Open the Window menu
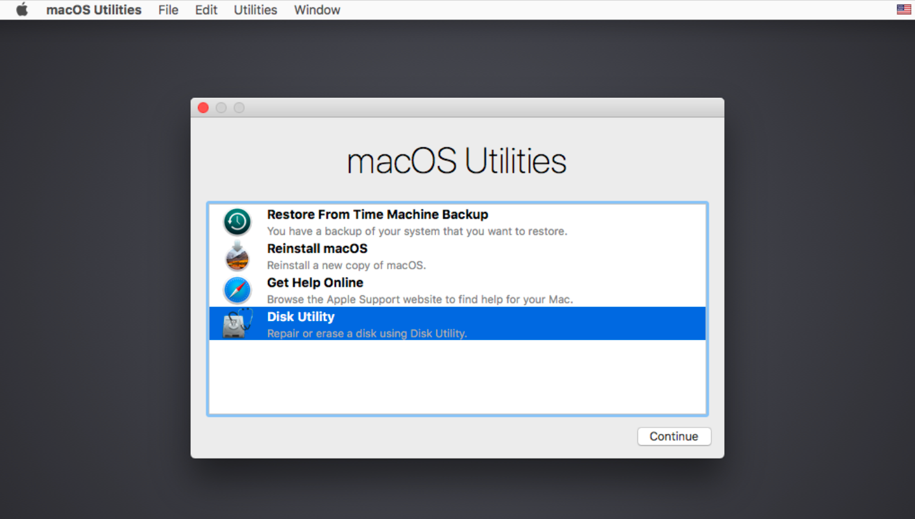This screenshot has width=915, height=519. [317, 10]
